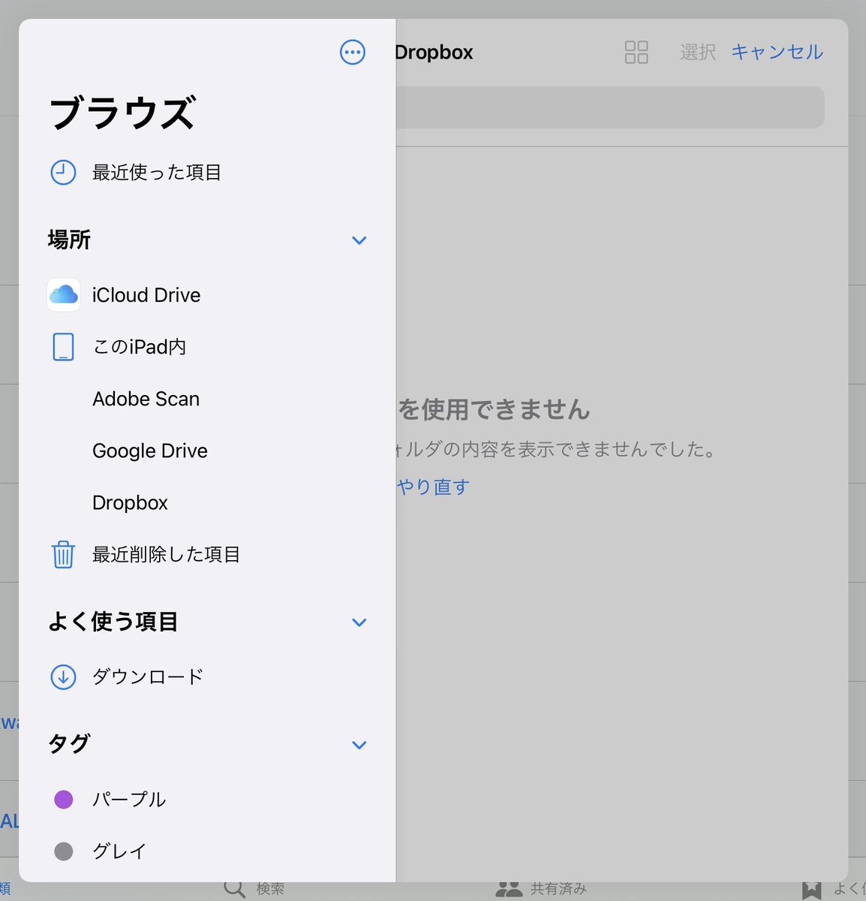
Task: Tap 選択 button
Action: 698,53
